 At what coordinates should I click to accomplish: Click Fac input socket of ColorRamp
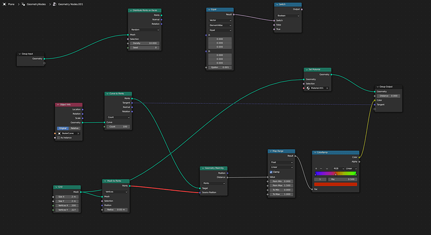[312, 189]
